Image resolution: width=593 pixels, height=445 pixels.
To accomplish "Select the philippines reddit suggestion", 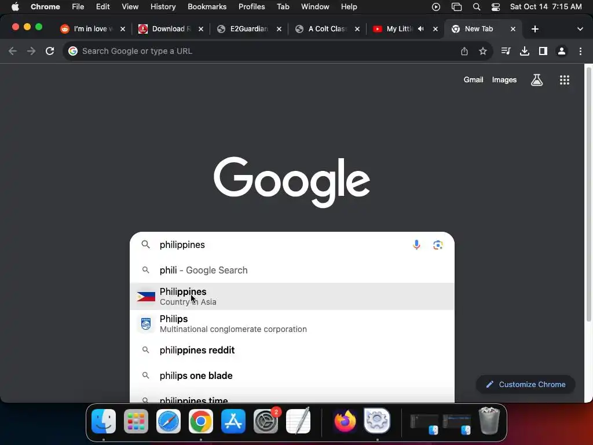I will (x=292, y=350).
